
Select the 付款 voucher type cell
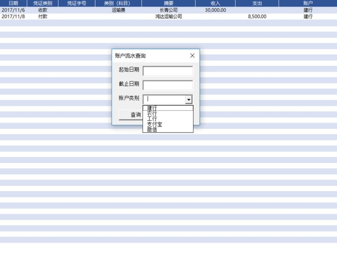(x=42, y=16)
